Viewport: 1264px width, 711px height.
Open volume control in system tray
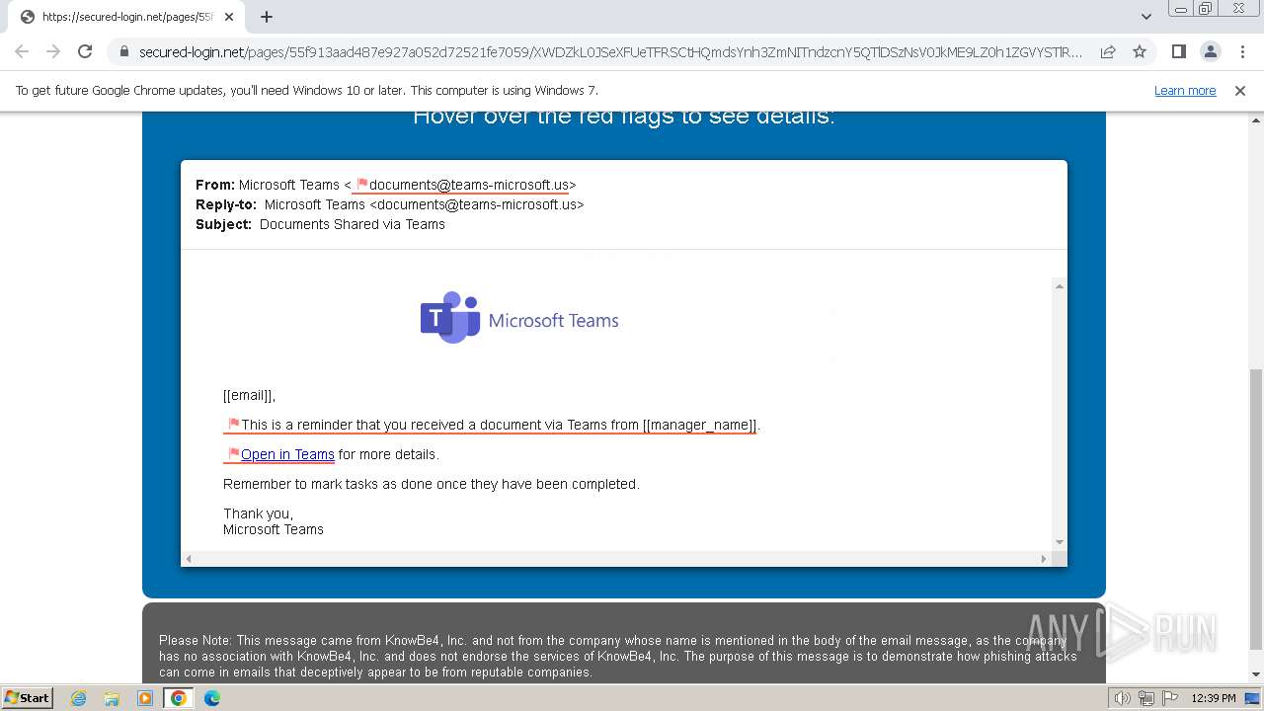click(1122, 698)
